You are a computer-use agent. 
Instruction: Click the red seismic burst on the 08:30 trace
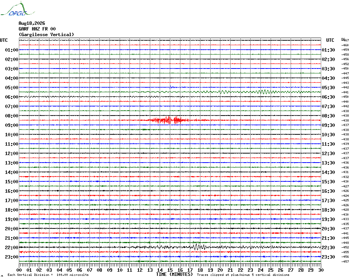[169, 120]
